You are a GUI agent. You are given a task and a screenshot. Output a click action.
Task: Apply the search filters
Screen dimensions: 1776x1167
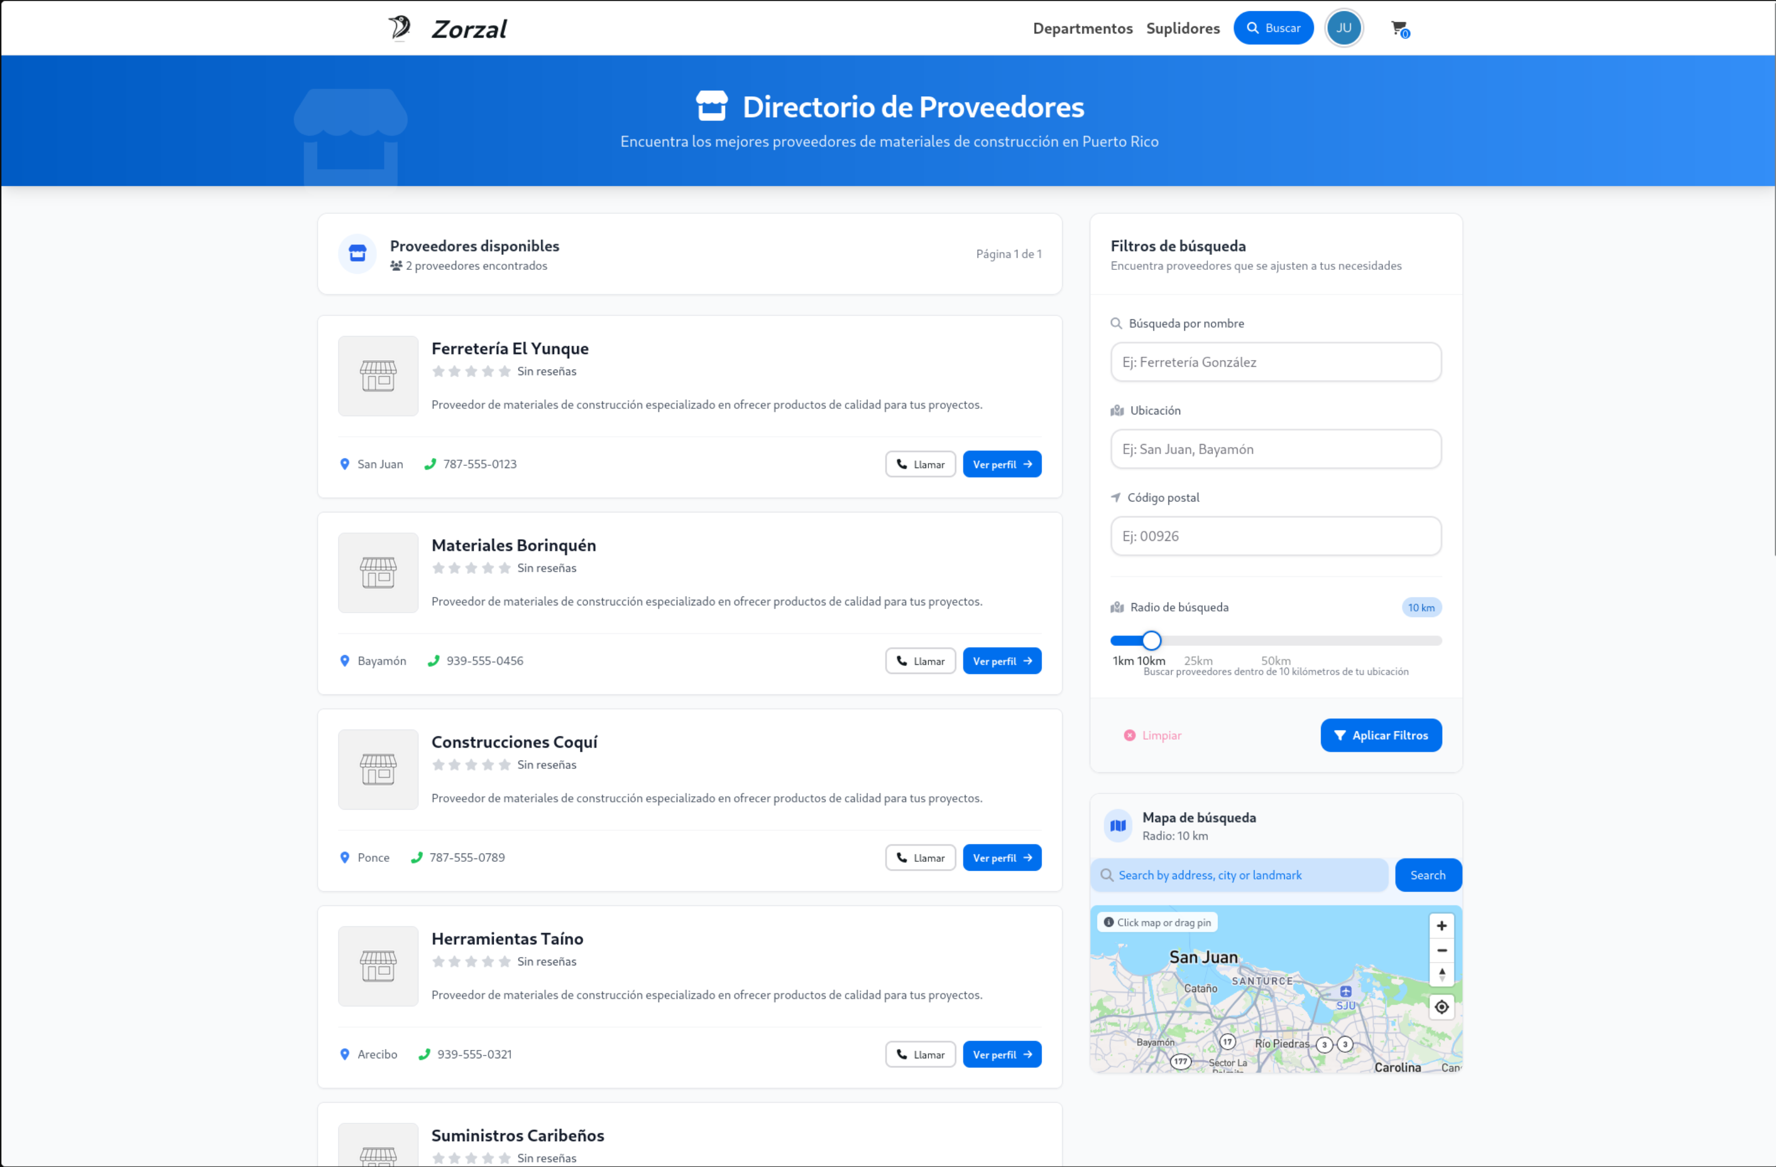(x=1380, y=735)
